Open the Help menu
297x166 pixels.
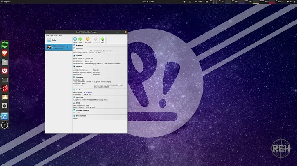coord(60,35)
